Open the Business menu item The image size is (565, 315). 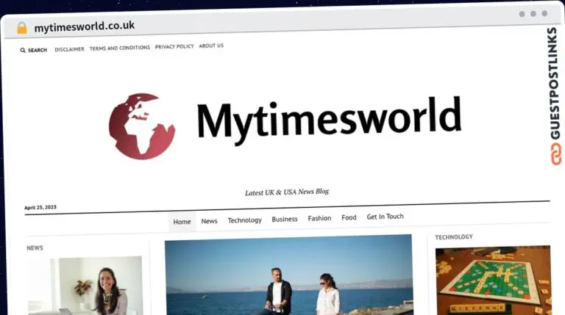[285, 219]
